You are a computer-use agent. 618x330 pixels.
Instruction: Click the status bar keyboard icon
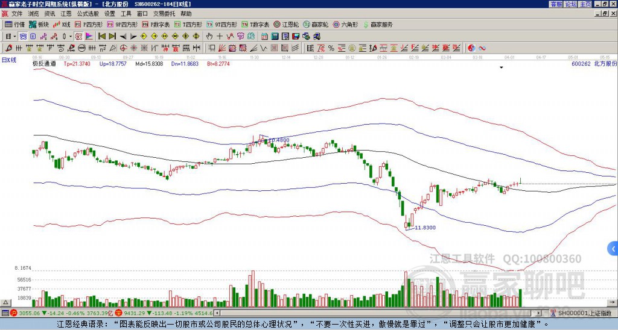5,313
